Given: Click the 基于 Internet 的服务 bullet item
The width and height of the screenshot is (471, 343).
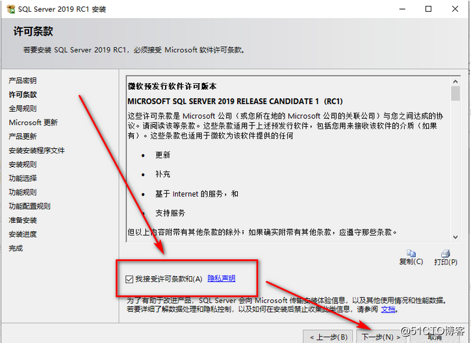Looking at the screenshot, I should pyautogui.click(x=197, y=194).
